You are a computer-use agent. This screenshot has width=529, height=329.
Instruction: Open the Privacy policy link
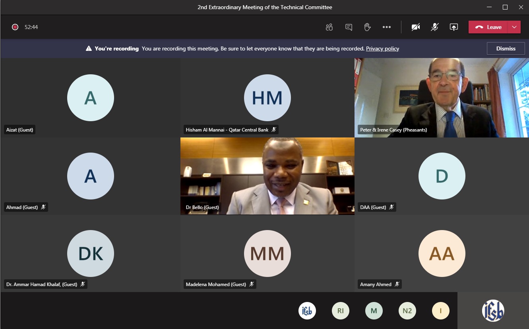pos(382,48)
